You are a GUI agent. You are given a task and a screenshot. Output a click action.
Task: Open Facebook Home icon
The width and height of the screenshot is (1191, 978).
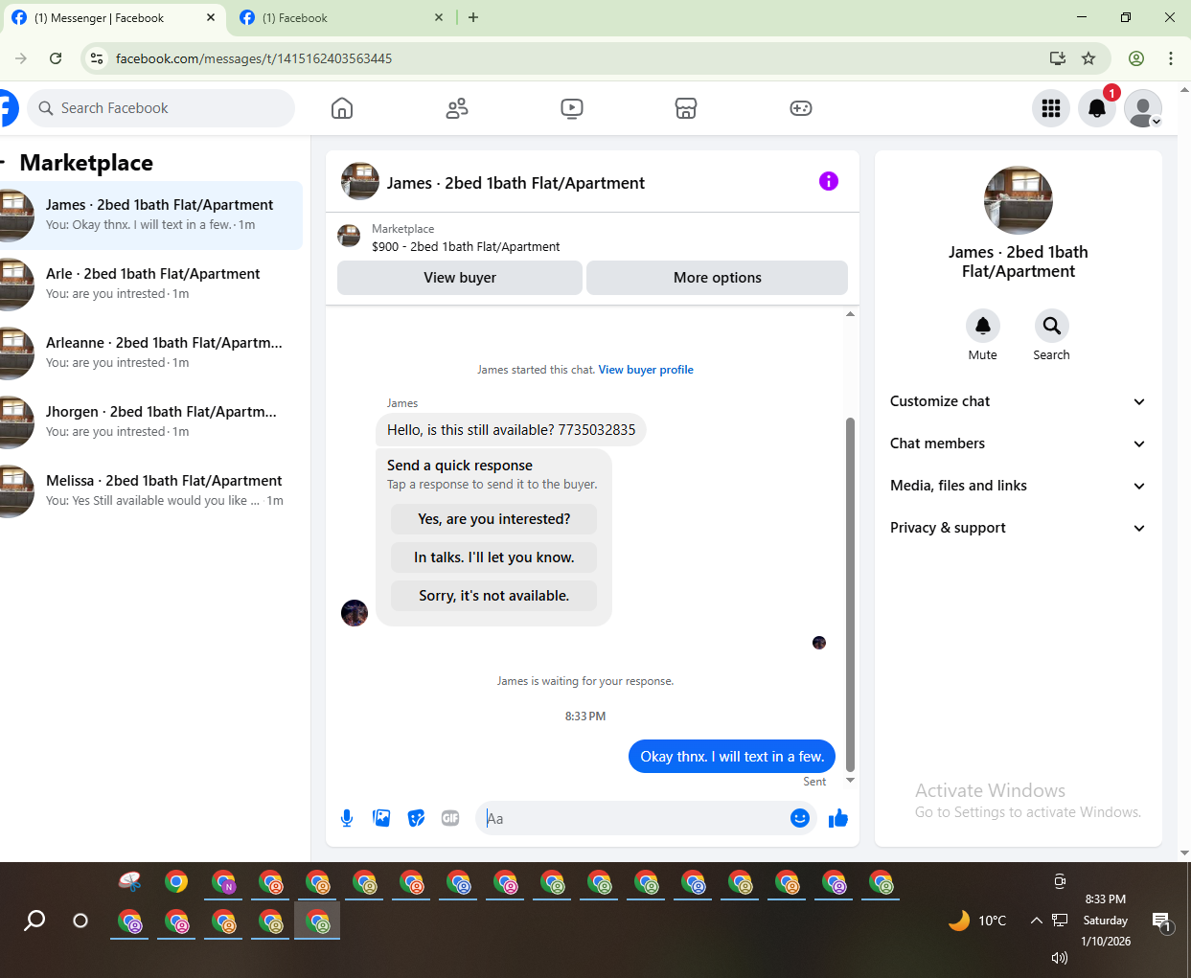click(x=342, y=108)
